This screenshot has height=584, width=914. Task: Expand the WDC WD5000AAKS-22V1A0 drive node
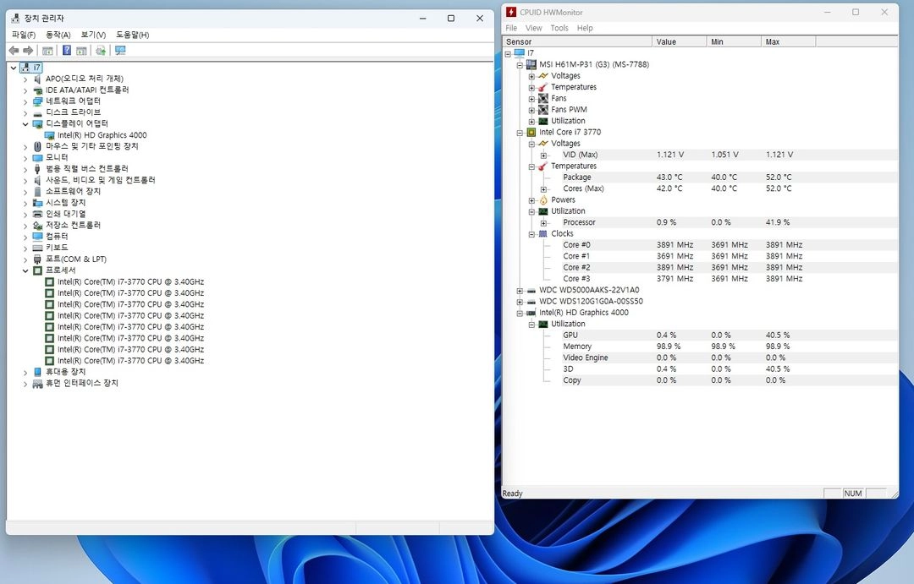[520, 291]
